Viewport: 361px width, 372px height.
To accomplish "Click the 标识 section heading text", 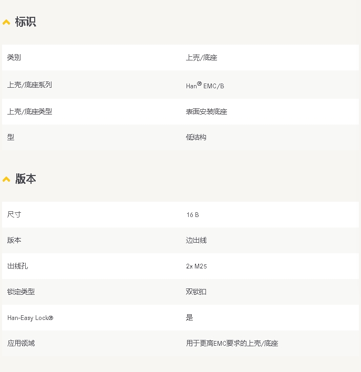I will click(25, 22).
